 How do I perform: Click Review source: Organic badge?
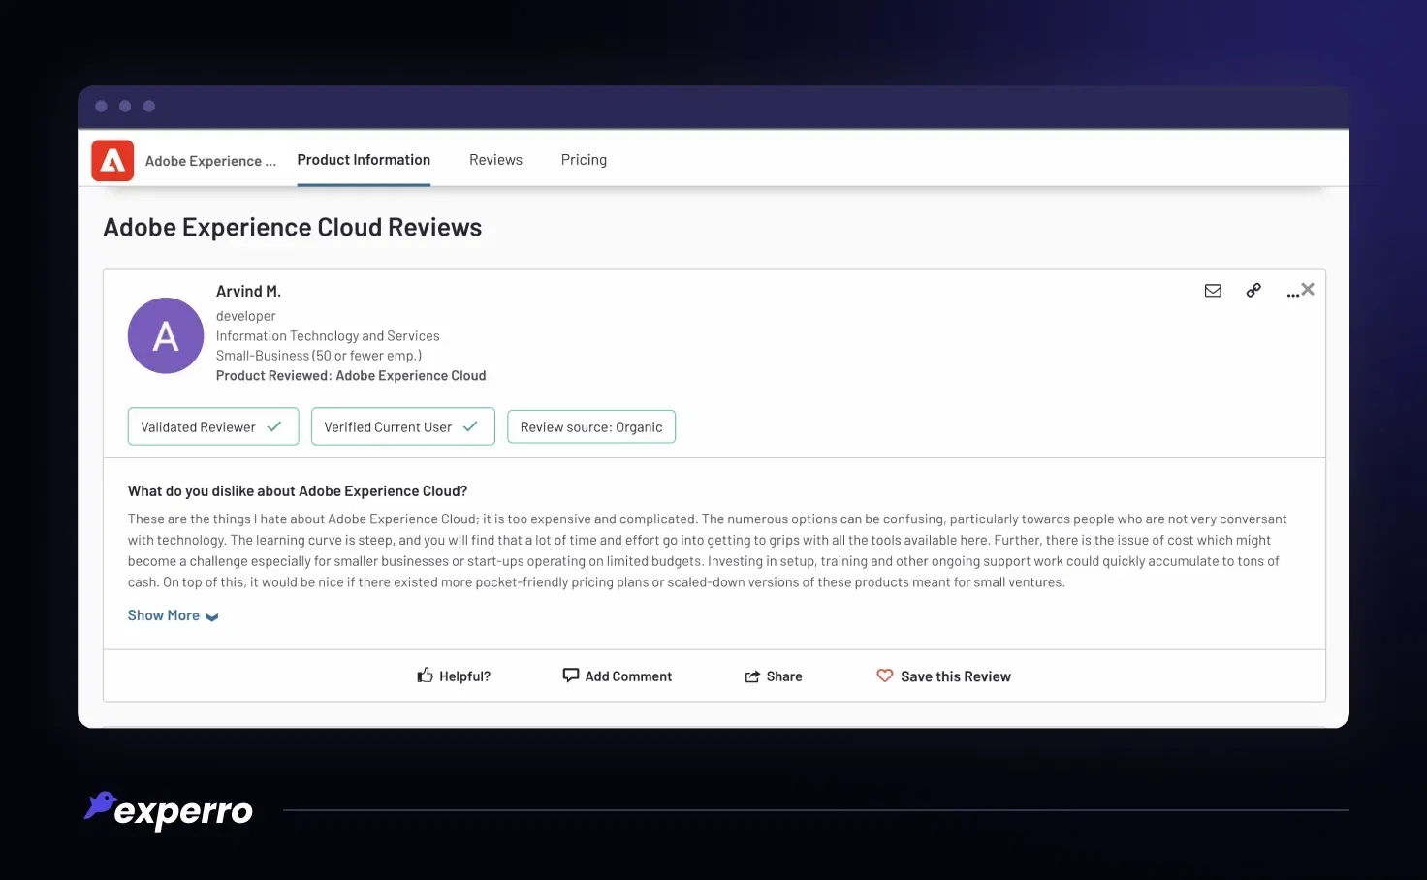tap(591, 426)
